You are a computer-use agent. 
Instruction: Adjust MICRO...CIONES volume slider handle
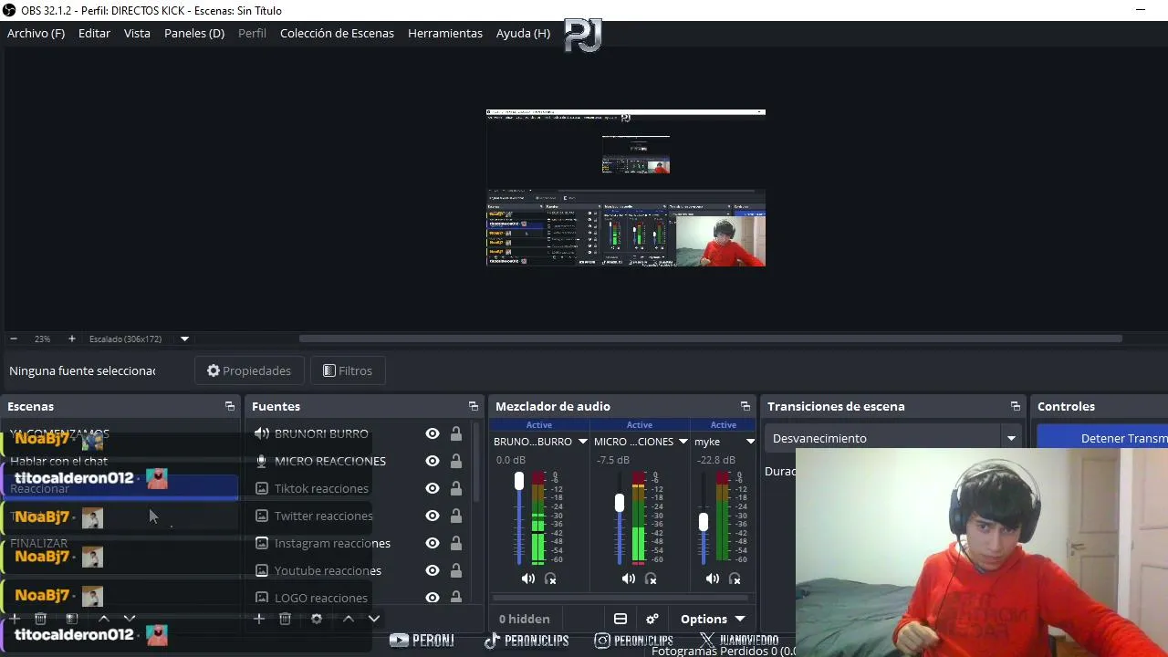point(620,503)
